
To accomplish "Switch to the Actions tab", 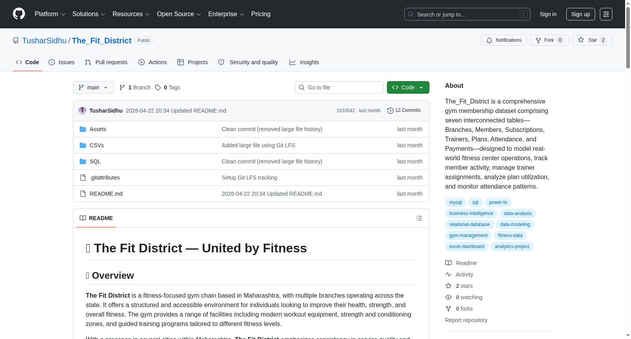I will 153,62.
